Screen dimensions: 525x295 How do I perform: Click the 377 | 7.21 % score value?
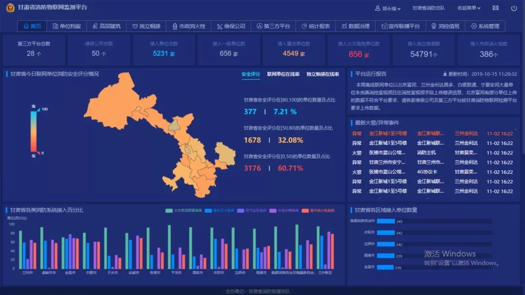click(x=270, y=112)
